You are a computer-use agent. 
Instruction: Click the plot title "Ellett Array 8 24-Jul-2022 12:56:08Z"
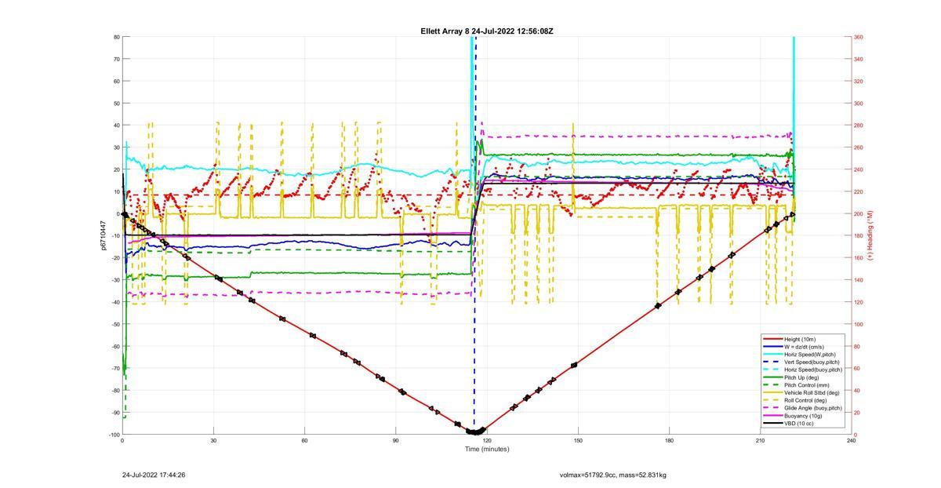(487, 31)
